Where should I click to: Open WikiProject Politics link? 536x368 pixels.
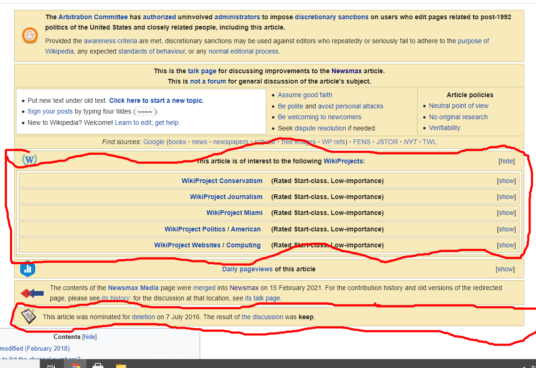pyautogui.click(x=195, y=229)
